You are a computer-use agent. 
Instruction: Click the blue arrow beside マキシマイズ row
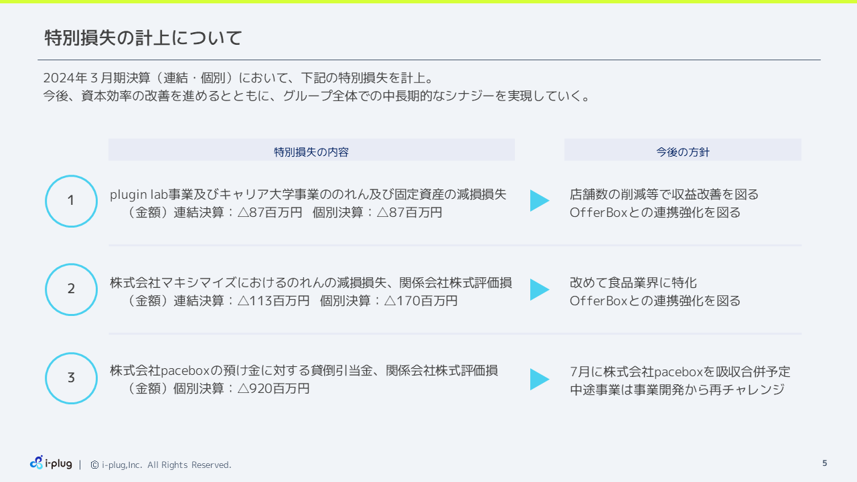point(539,290)
